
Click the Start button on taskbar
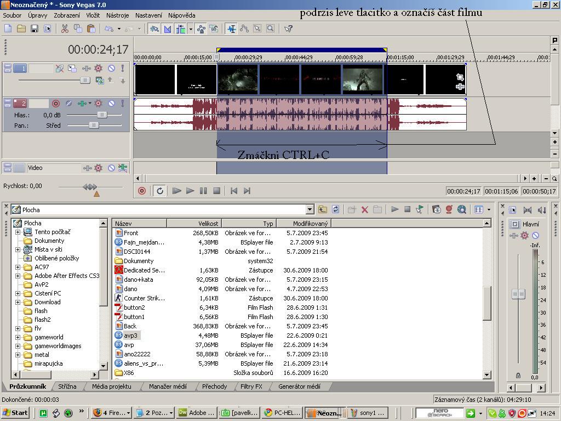pos(15,413)
